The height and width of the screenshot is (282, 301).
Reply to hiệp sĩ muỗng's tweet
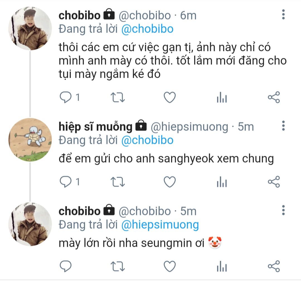coord(66,182)
